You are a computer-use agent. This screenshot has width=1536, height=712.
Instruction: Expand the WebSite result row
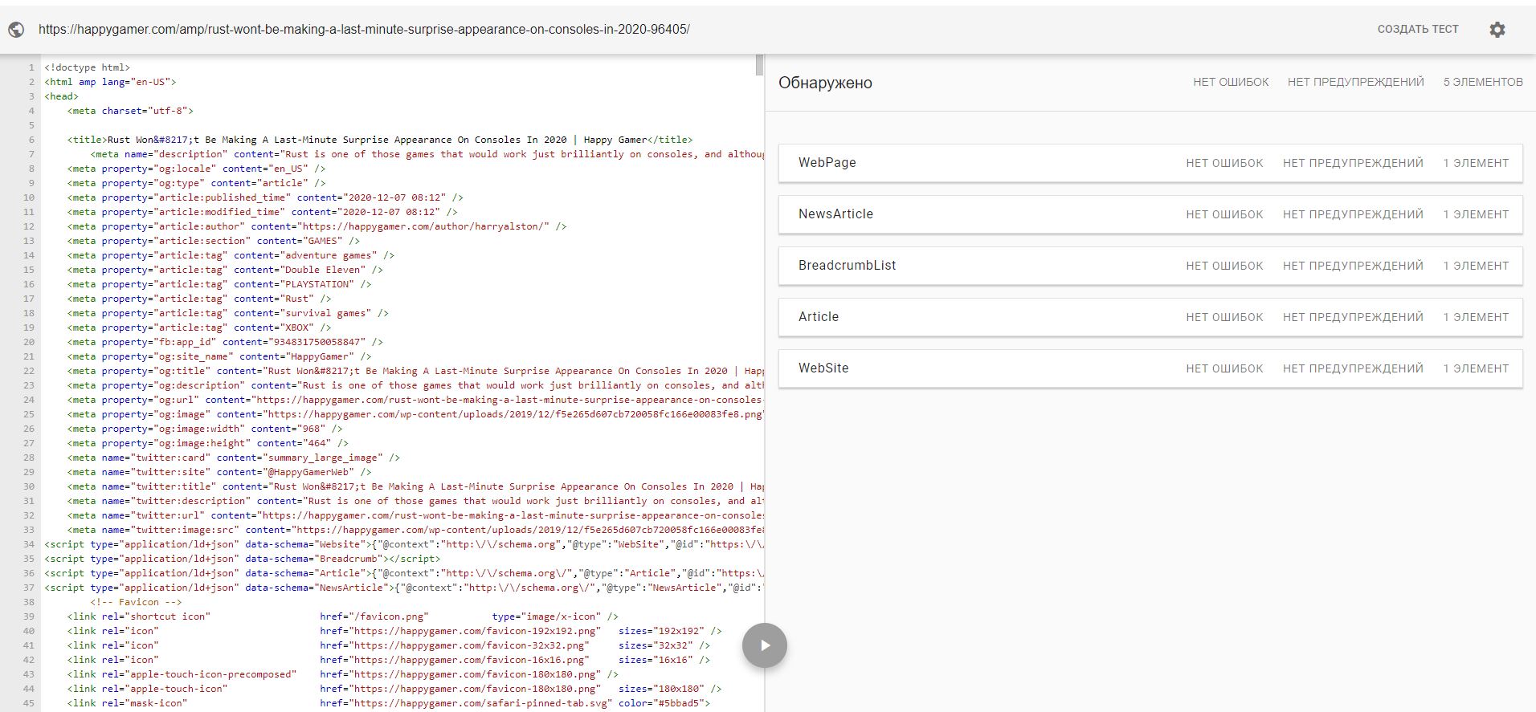1150,368
